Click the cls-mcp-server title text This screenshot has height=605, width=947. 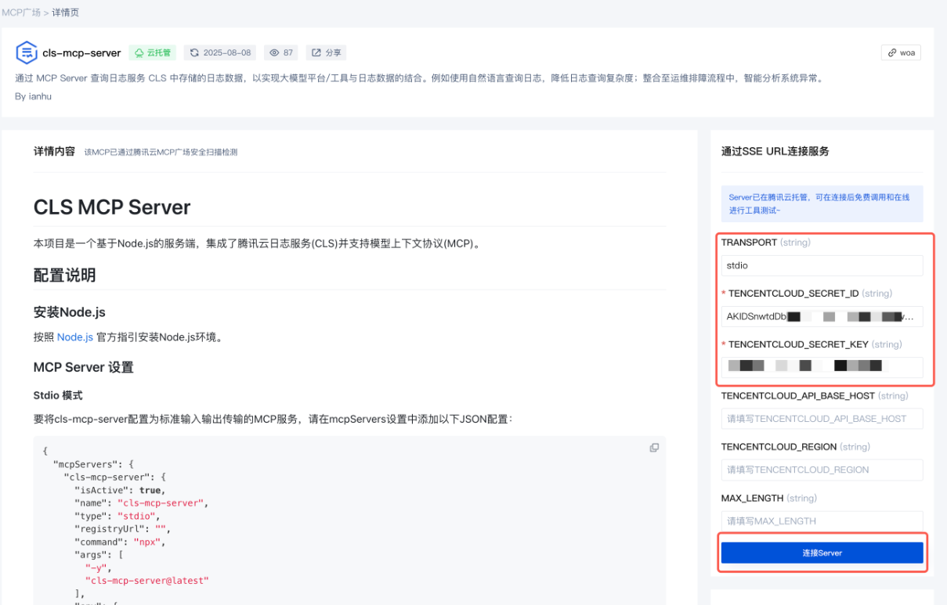tap(81, 53)
